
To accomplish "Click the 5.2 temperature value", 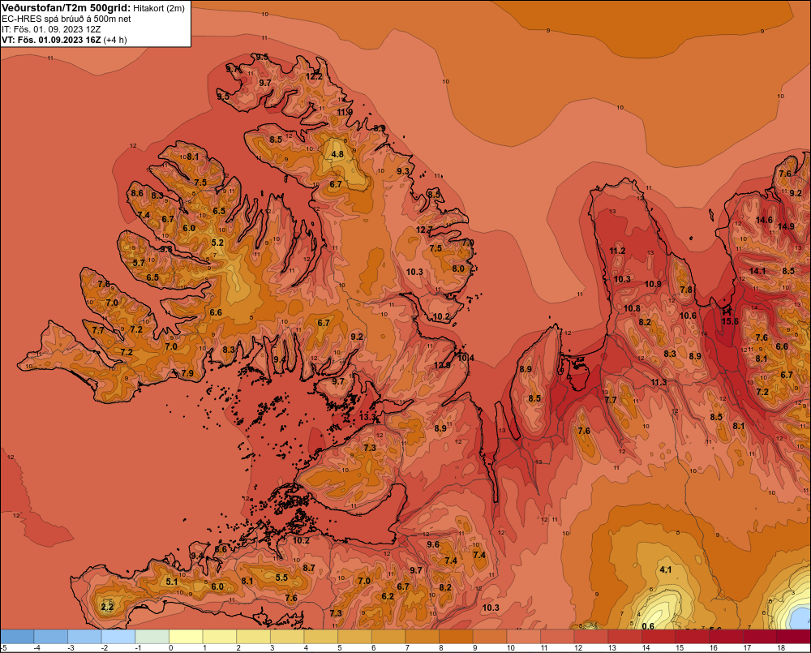I will 217,243.
